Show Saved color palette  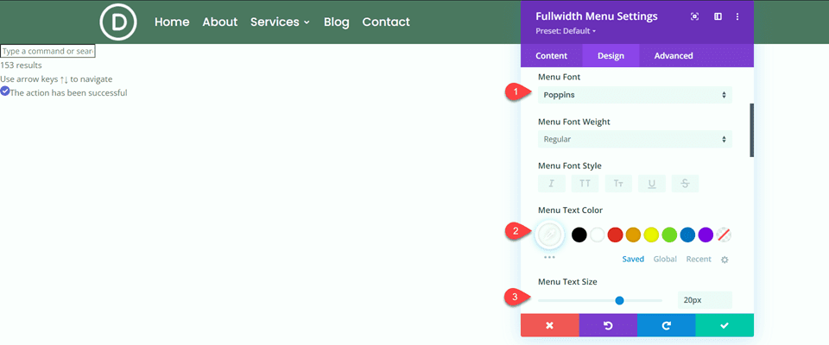pyautogui.click(x=633, y=259)
